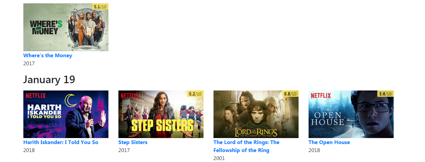425x162 pixels.
Task: Click the Step Sisters title link
Action: pos(133,142)
